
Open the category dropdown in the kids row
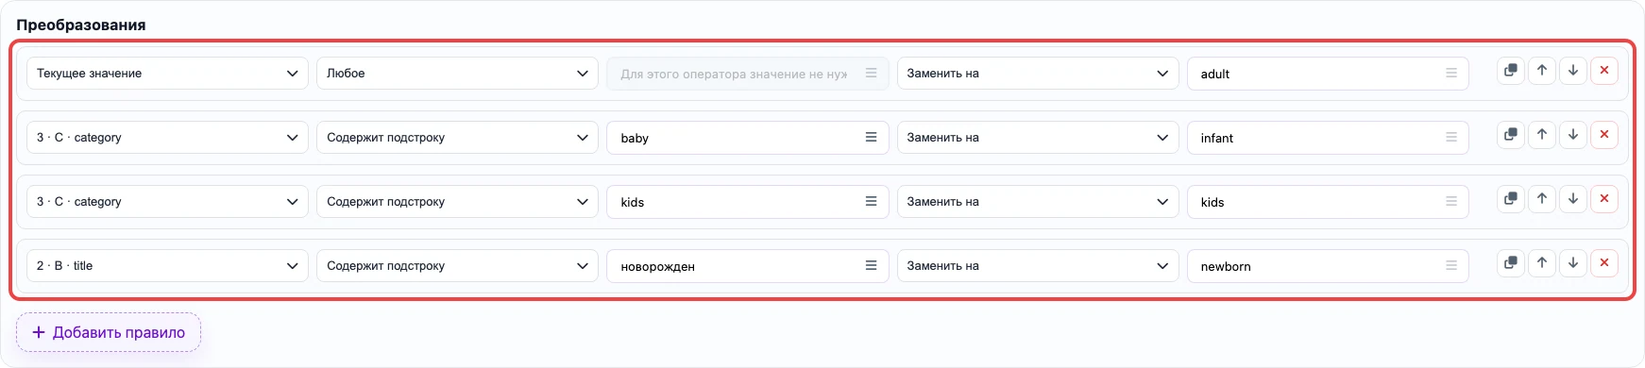pyautogui.click(x=167, y=202)
